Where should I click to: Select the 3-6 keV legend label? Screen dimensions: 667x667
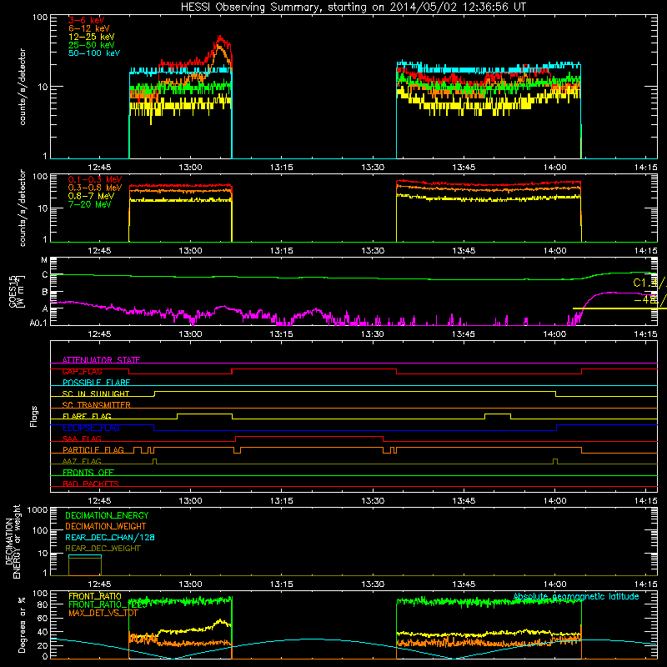(86, 20)
